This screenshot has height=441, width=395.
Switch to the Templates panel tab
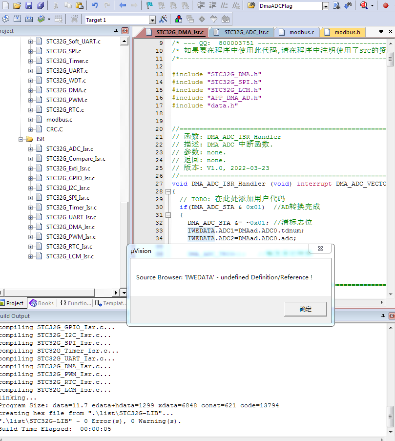pyautogui.click(x=110, y=303)
